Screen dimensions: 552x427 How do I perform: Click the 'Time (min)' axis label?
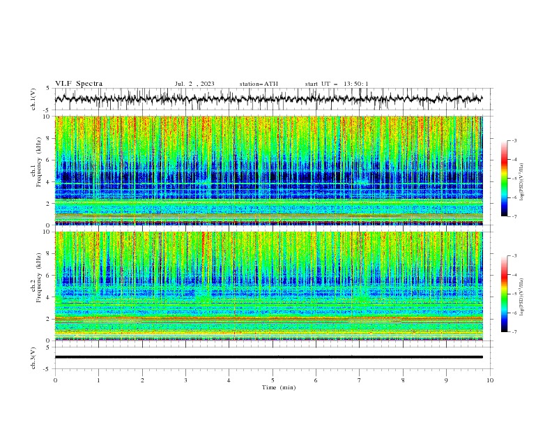point(279,387)
